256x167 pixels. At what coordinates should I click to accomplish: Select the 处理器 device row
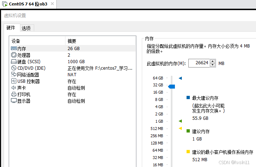[x=72, y=55]
